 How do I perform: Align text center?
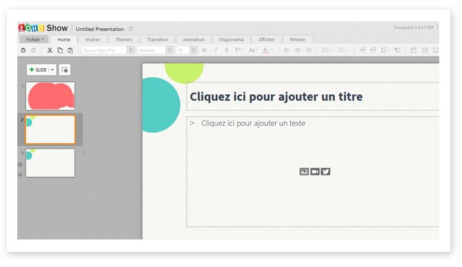pyautogui.click(x=298, y=50)
